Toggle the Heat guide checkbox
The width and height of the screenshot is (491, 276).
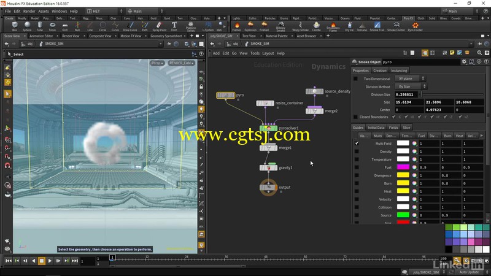click(357, 191)
